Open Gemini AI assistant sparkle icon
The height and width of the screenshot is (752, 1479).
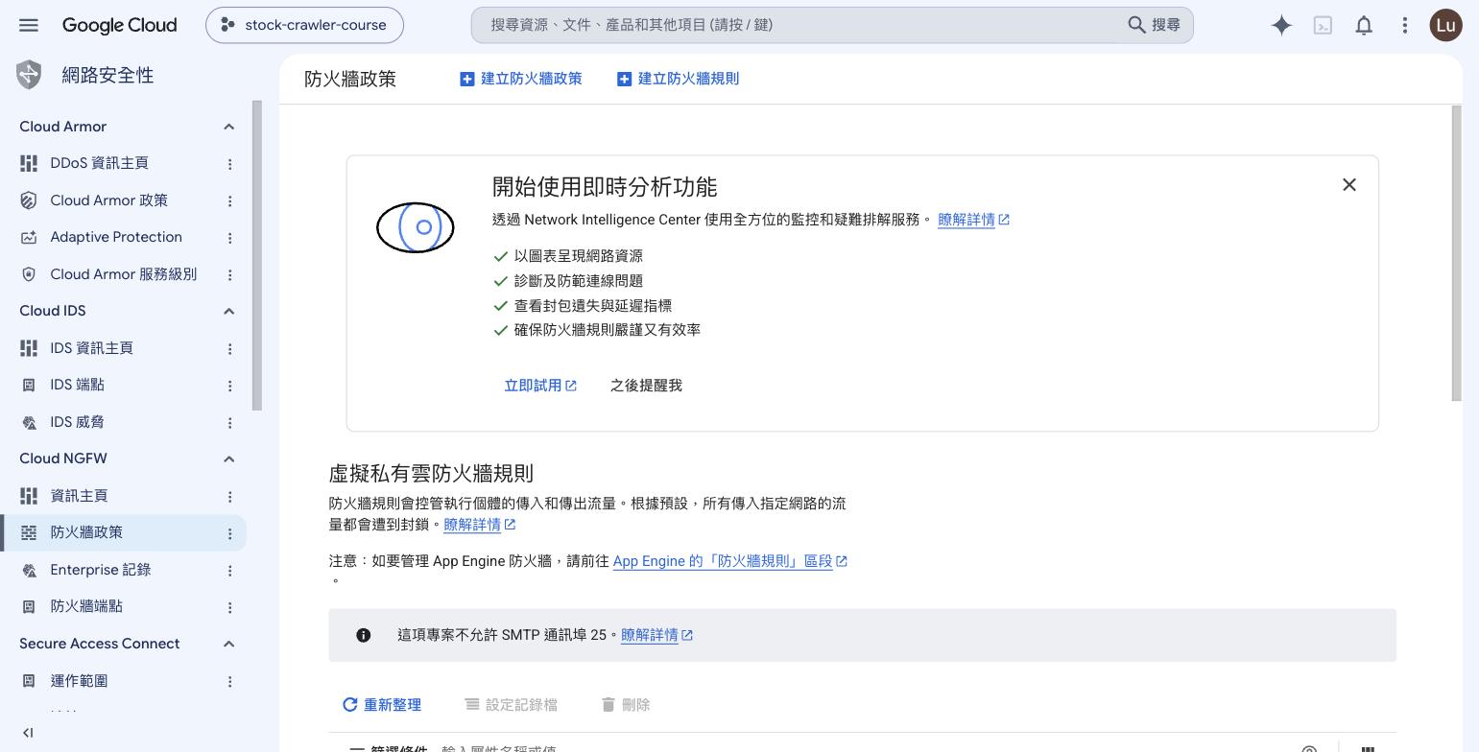(x=1281, y=26)
